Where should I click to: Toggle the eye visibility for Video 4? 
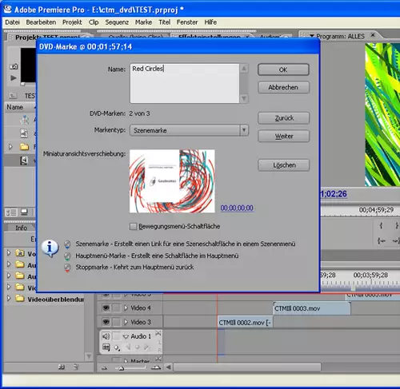pos(106,308)
